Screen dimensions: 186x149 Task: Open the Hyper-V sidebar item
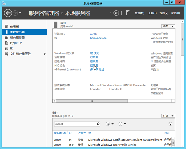tap(24, 43)
